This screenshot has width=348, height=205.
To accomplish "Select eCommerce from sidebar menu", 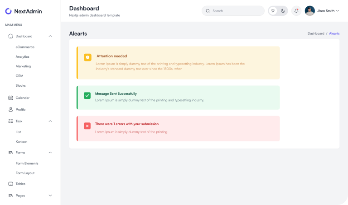I will [25, 47].
